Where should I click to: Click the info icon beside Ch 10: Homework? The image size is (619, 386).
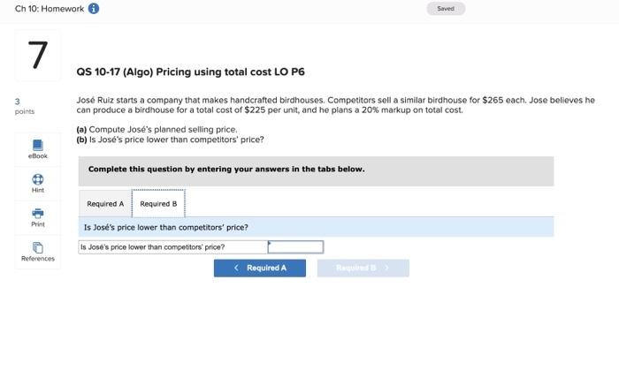(94, 8)
